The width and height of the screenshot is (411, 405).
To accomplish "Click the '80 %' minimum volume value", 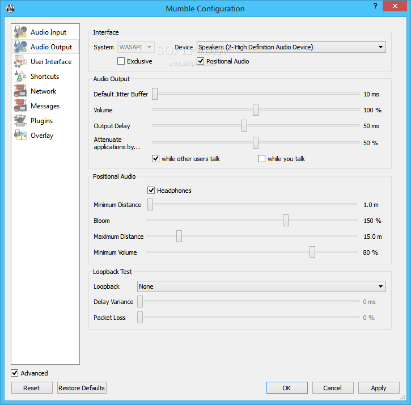I will 371,252.
